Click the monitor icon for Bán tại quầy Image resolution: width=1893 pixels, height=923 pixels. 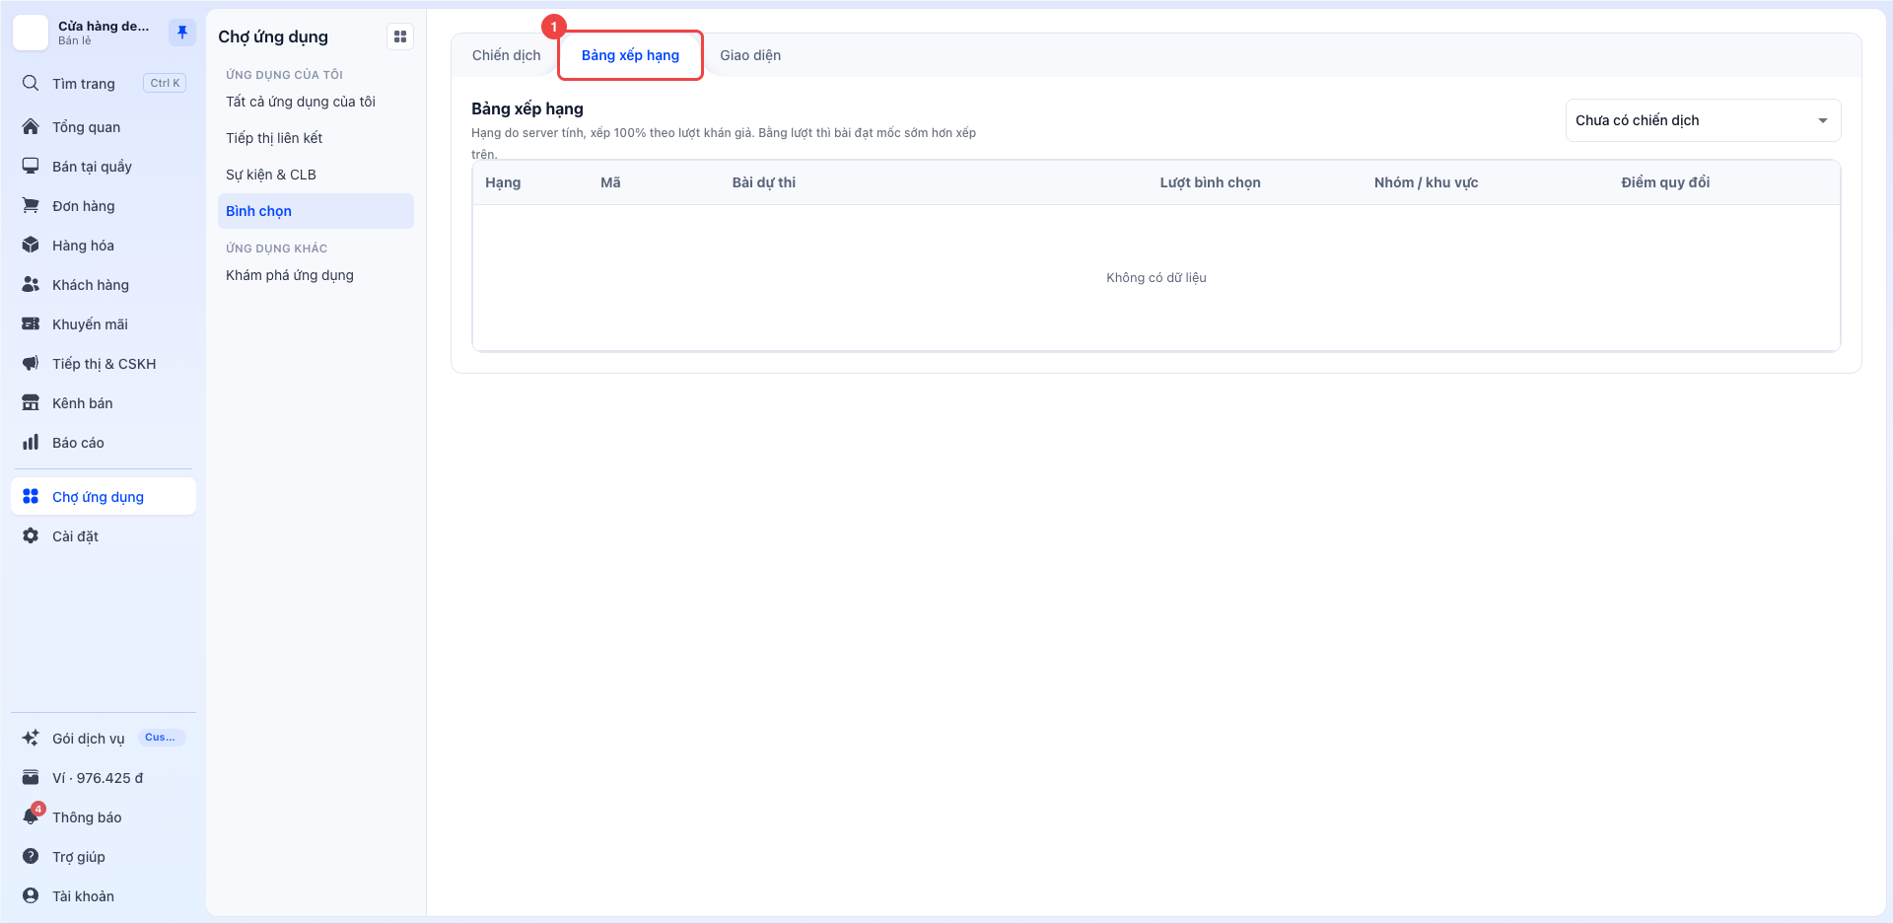(31, 166)
